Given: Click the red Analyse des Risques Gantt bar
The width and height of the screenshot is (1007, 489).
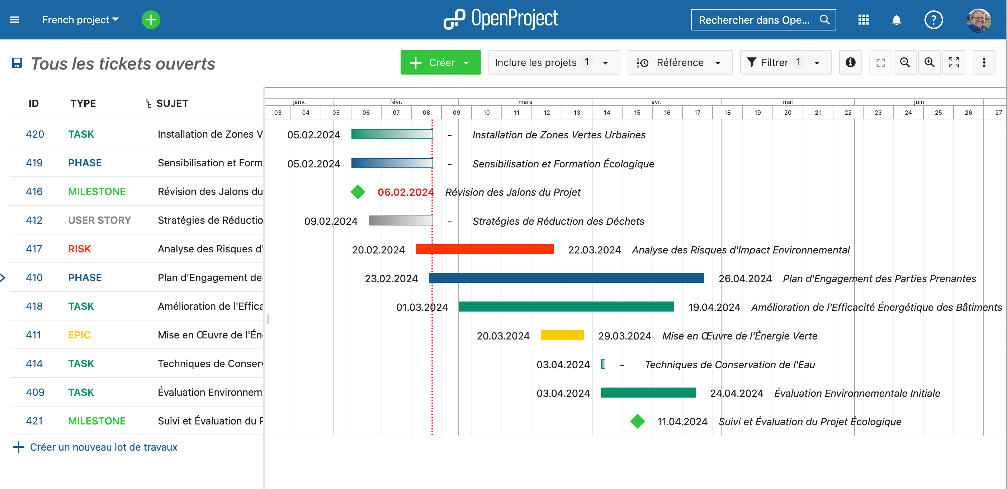Looking at the screenshot, I should point(484,249).
